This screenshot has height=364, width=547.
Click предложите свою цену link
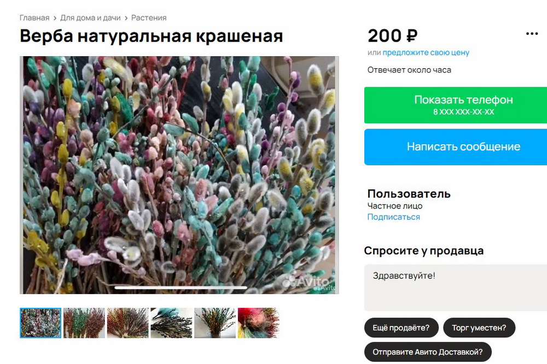426,52
